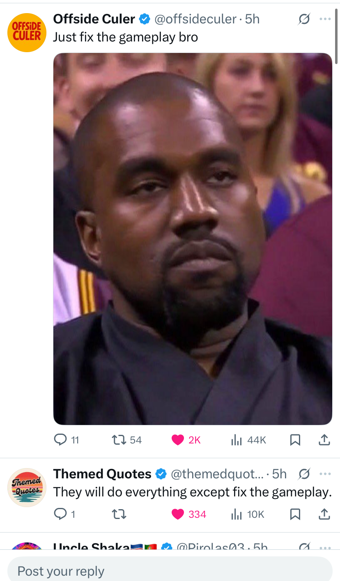Unlike the Themed Quotes reply with 334 likes

189,514
